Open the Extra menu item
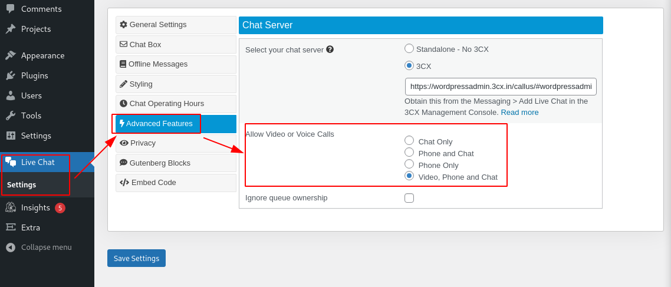 [x=31, y=227]
